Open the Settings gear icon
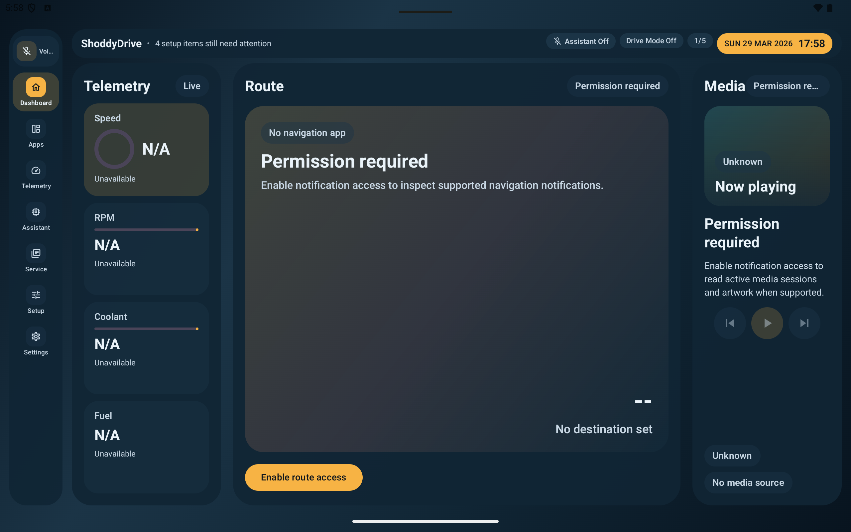 point(36,336)
